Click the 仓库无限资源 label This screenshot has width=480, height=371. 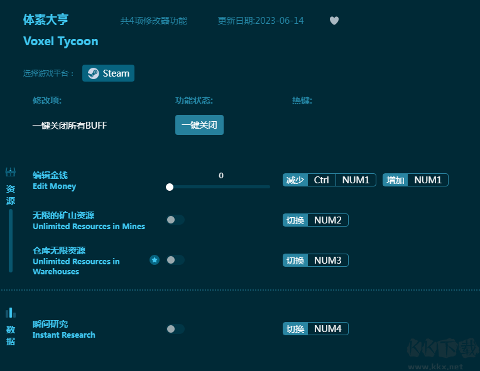tap(59, 250)
